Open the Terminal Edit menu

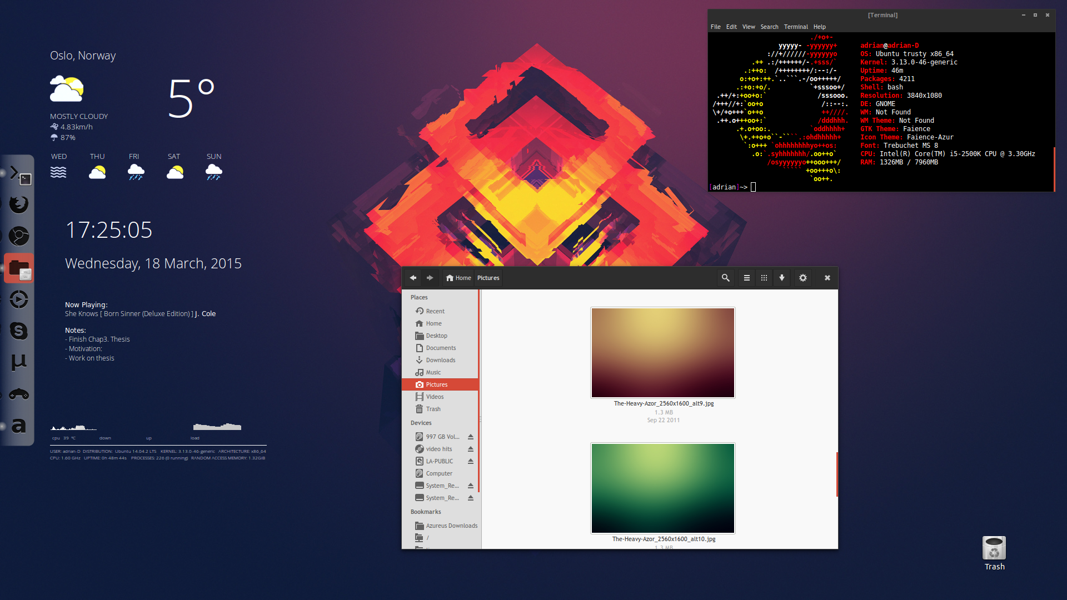[731, 27]
